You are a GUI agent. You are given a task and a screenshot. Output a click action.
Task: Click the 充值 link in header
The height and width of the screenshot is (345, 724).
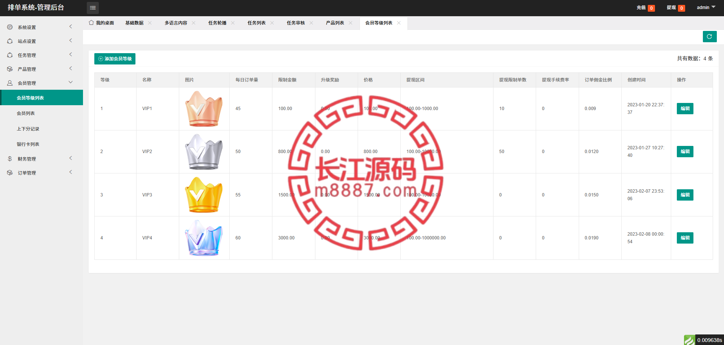coord(641,8)
